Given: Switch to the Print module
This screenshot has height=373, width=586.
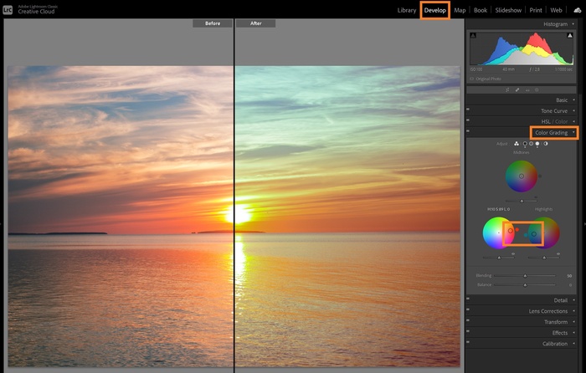Looking at the screenshot, I should (x=536, y=11).
